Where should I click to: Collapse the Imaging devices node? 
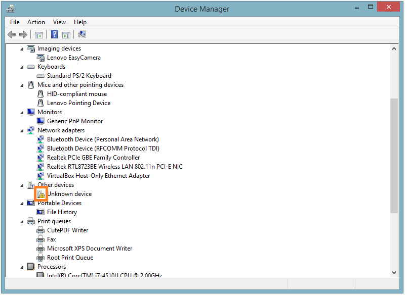pos(22,49)
